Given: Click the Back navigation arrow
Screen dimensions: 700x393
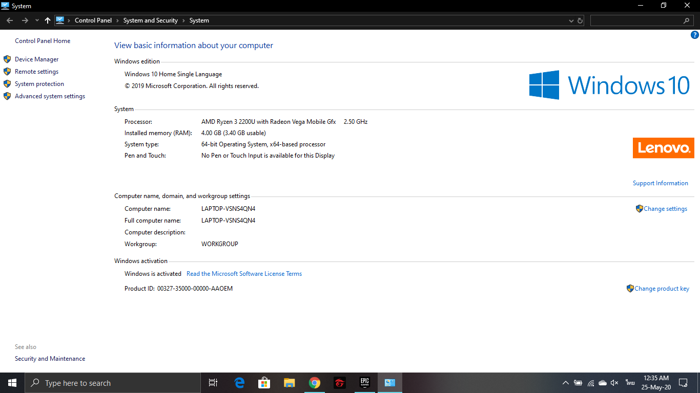Looking at the screenshot, I should coord(10,20).
